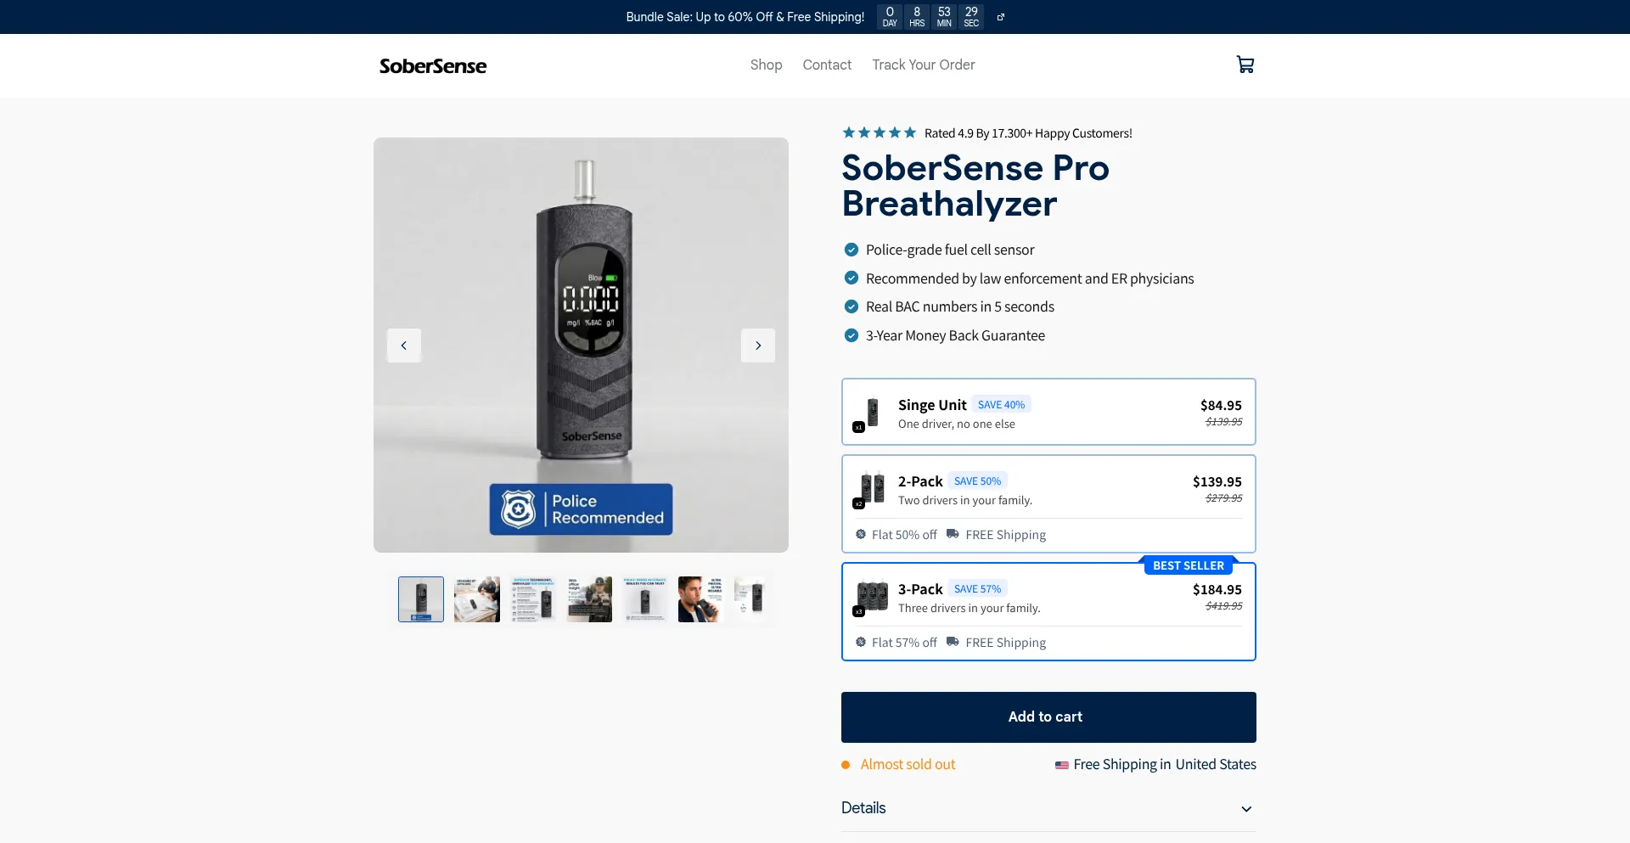Screen dimensions: 1630x843
Task: Select the 3-Pack best seller option
Action: pyautogui.click(x=1048, y=611)
